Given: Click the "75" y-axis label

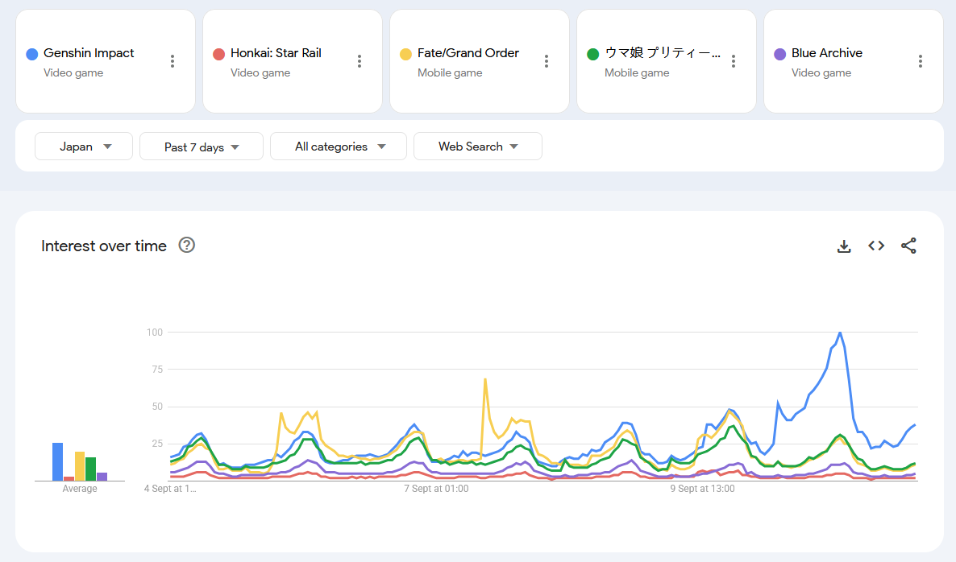Looking at the screenshot, I should point(157,369).
